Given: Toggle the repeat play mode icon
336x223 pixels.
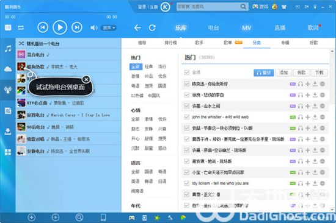Looking at the screenshot, I should 21,27.
